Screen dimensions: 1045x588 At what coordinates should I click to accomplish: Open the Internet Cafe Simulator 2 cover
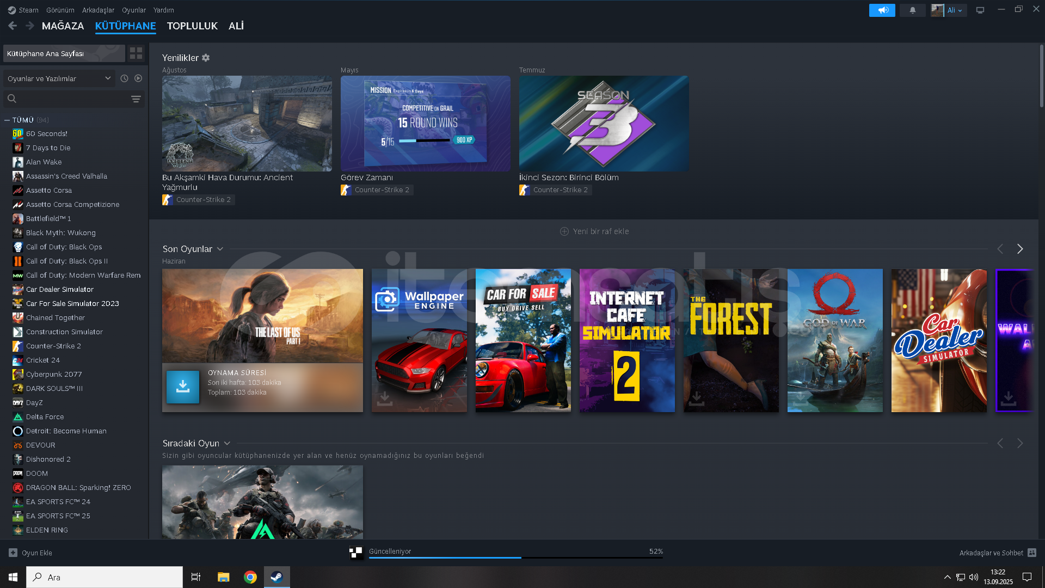(627, 340)
